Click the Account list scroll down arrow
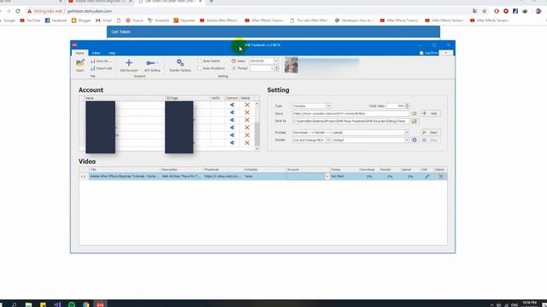Image resolution: width=547 pixels, height=307 pixels. pyautogui.click(x=257, y=148)
